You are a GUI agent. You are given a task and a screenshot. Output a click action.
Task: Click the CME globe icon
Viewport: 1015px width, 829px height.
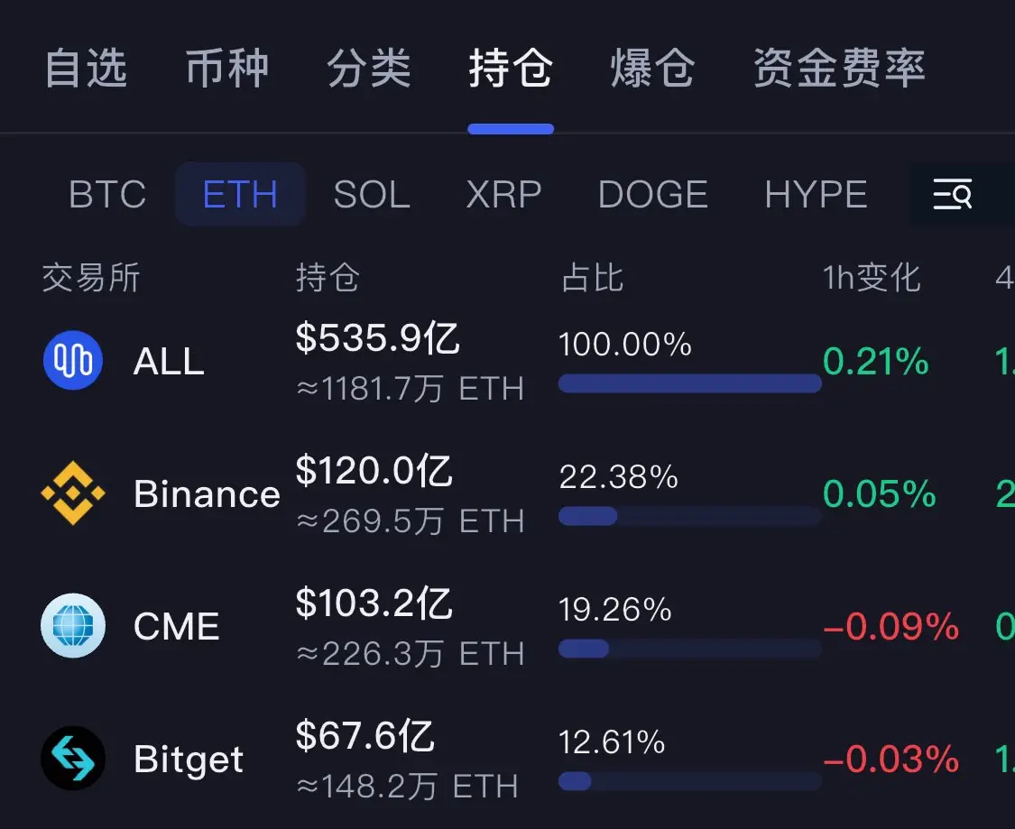tap(73, 626)
